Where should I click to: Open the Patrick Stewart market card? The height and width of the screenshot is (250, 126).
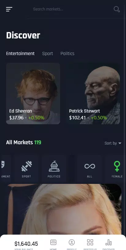point(93,93)
